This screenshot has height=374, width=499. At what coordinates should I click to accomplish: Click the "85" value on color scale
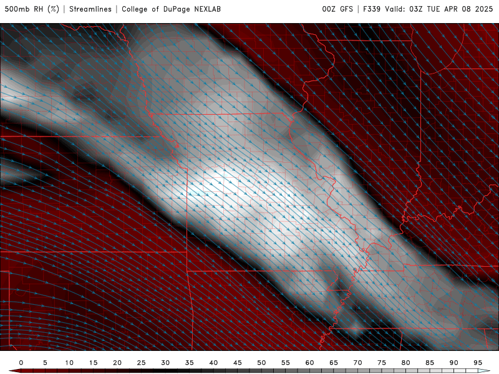(x=430, y=363)
